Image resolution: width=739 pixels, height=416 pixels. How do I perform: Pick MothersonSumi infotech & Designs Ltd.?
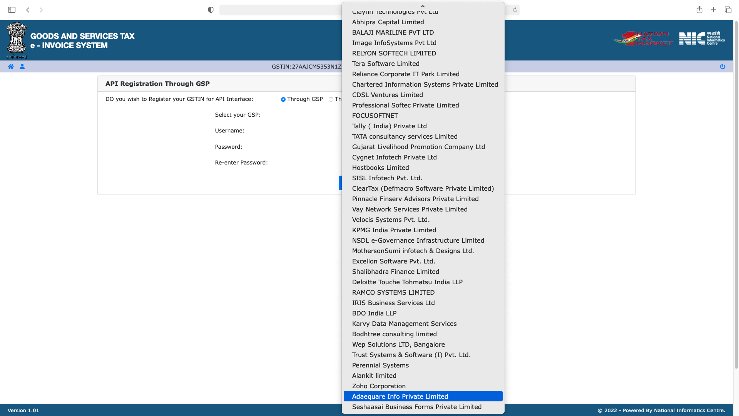click(x=423, y=251)
